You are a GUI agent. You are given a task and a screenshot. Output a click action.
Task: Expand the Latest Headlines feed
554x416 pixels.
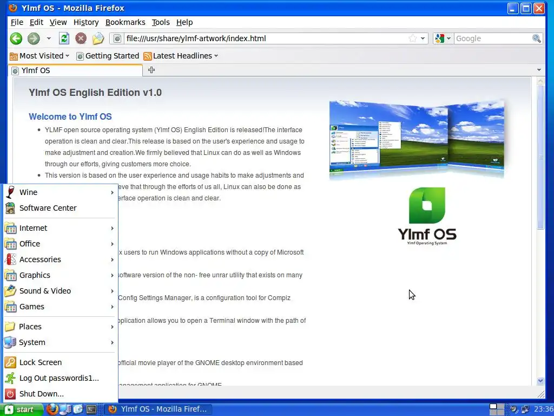[181, 56]
